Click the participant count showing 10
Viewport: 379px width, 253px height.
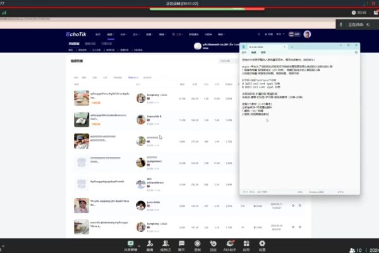click(x=356, y=250)
